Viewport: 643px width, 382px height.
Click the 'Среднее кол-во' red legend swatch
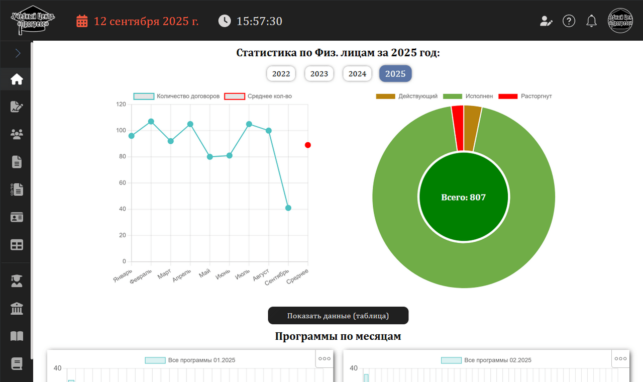[x=234, y=96]
